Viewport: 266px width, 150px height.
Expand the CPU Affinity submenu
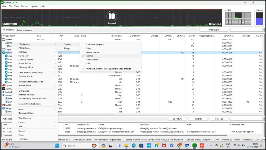coord(35,48)
